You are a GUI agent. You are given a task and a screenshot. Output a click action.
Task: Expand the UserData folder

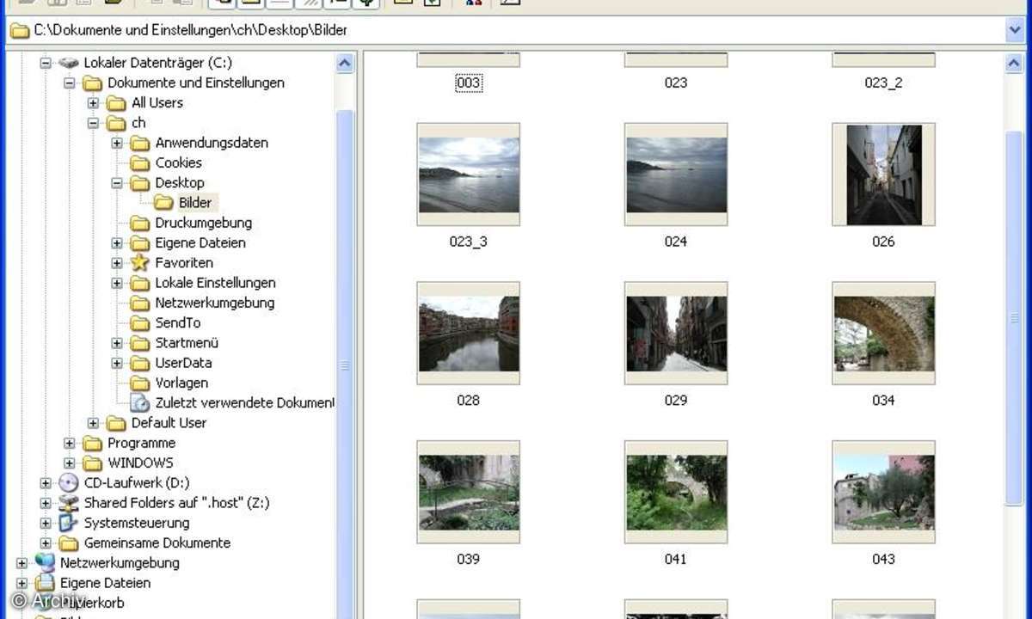[118, 363]
